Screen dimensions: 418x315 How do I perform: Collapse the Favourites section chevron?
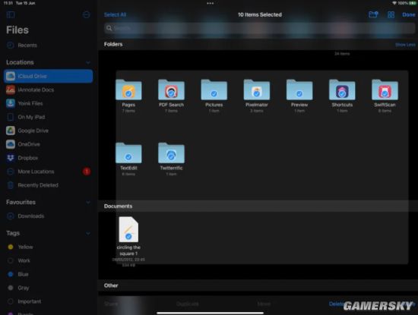(x=88, y=203)
